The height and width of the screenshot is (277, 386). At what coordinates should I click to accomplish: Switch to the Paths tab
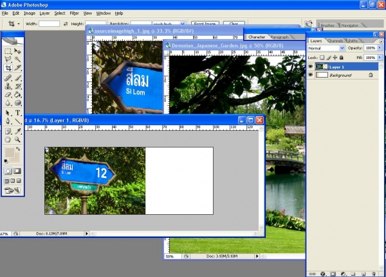click(353, 41)
